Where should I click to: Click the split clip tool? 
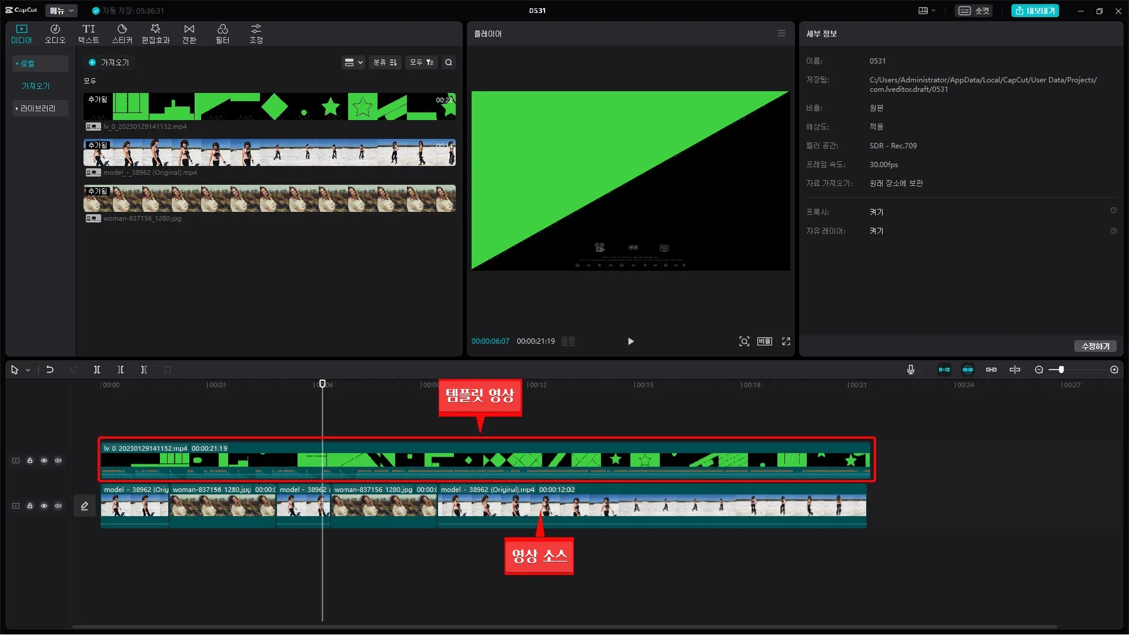(97, 370)
